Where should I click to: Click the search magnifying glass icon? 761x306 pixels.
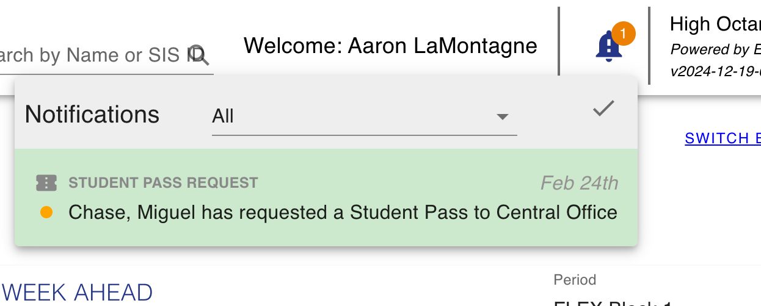[x=200, y=55]
